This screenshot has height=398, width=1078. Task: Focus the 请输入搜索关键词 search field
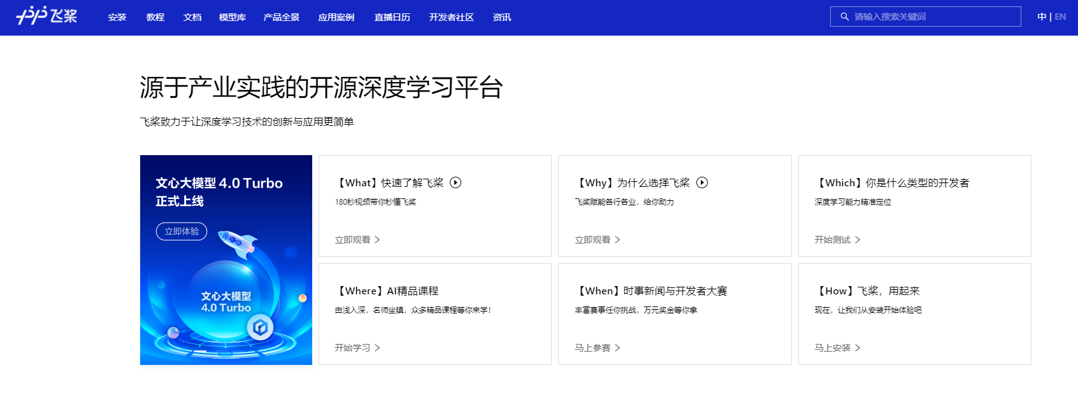[925, 17]
